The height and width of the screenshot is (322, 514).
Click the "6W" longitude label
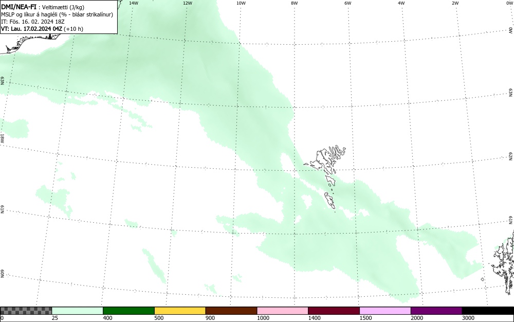(348, 3)
